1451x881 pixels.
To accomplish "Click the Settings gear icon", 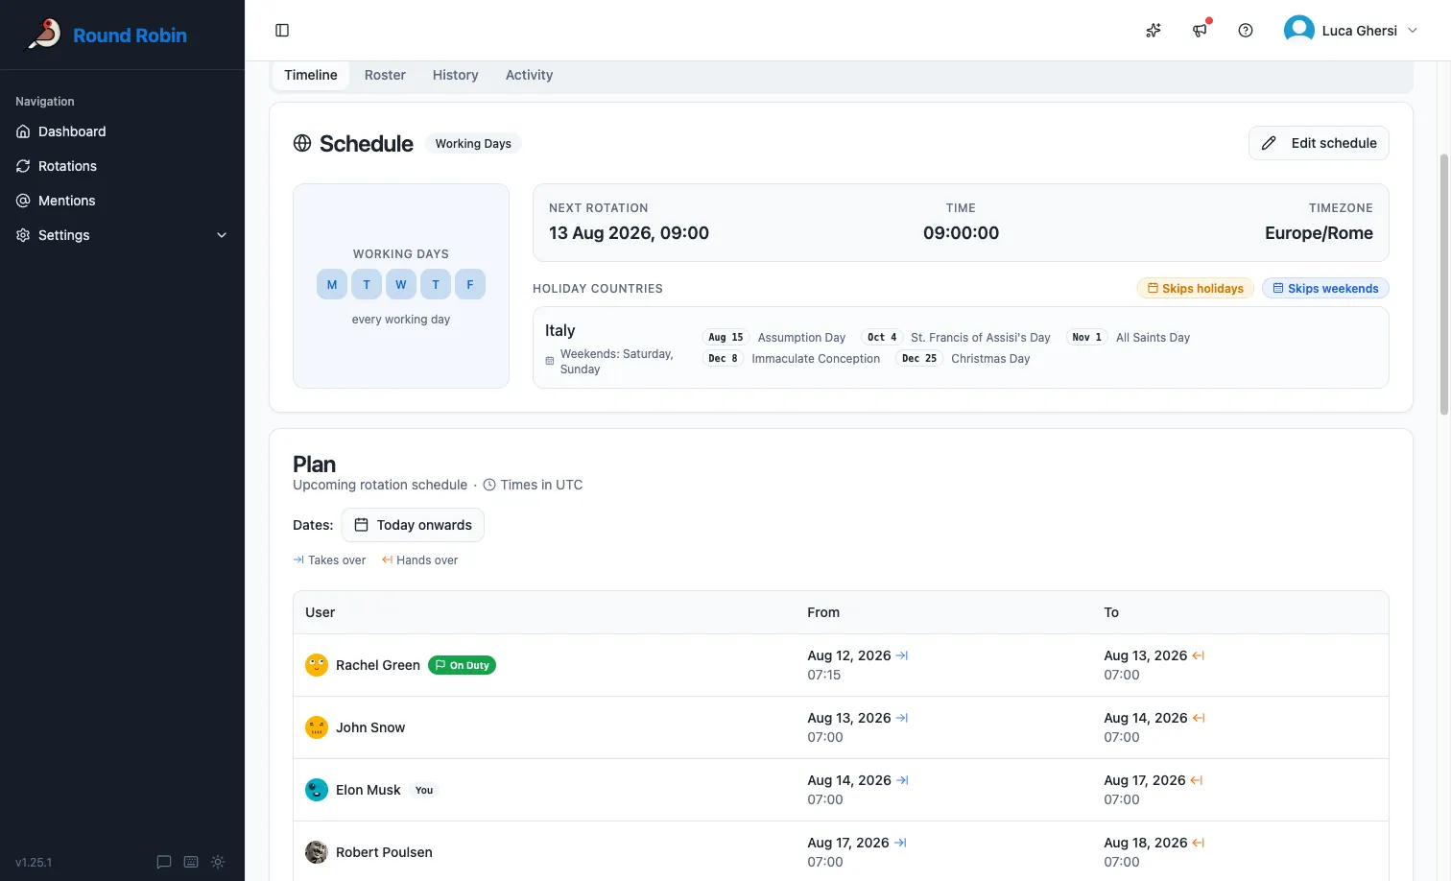I will pyautogui.click(x=23, y=235).
